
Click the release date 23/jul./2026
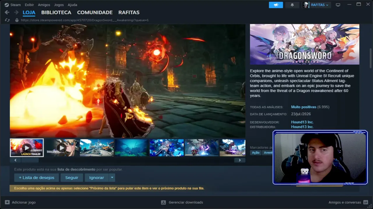(x=301, y=114)
